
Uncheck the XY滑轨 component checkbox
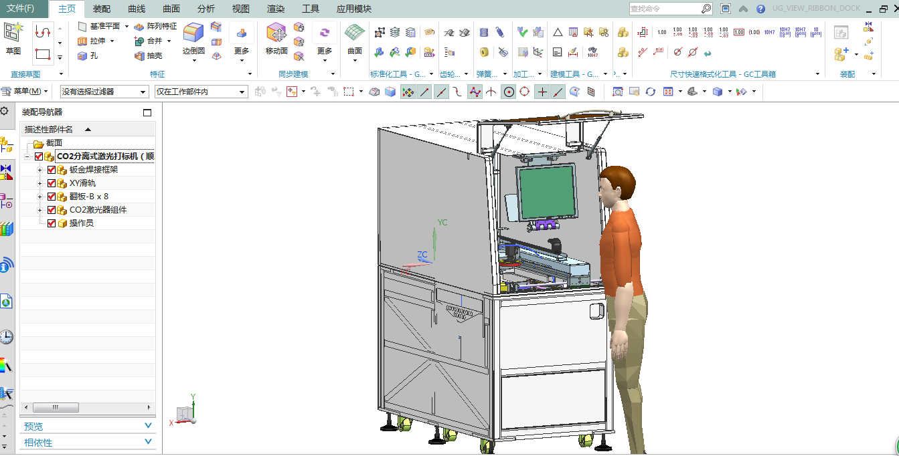[52, 183]
